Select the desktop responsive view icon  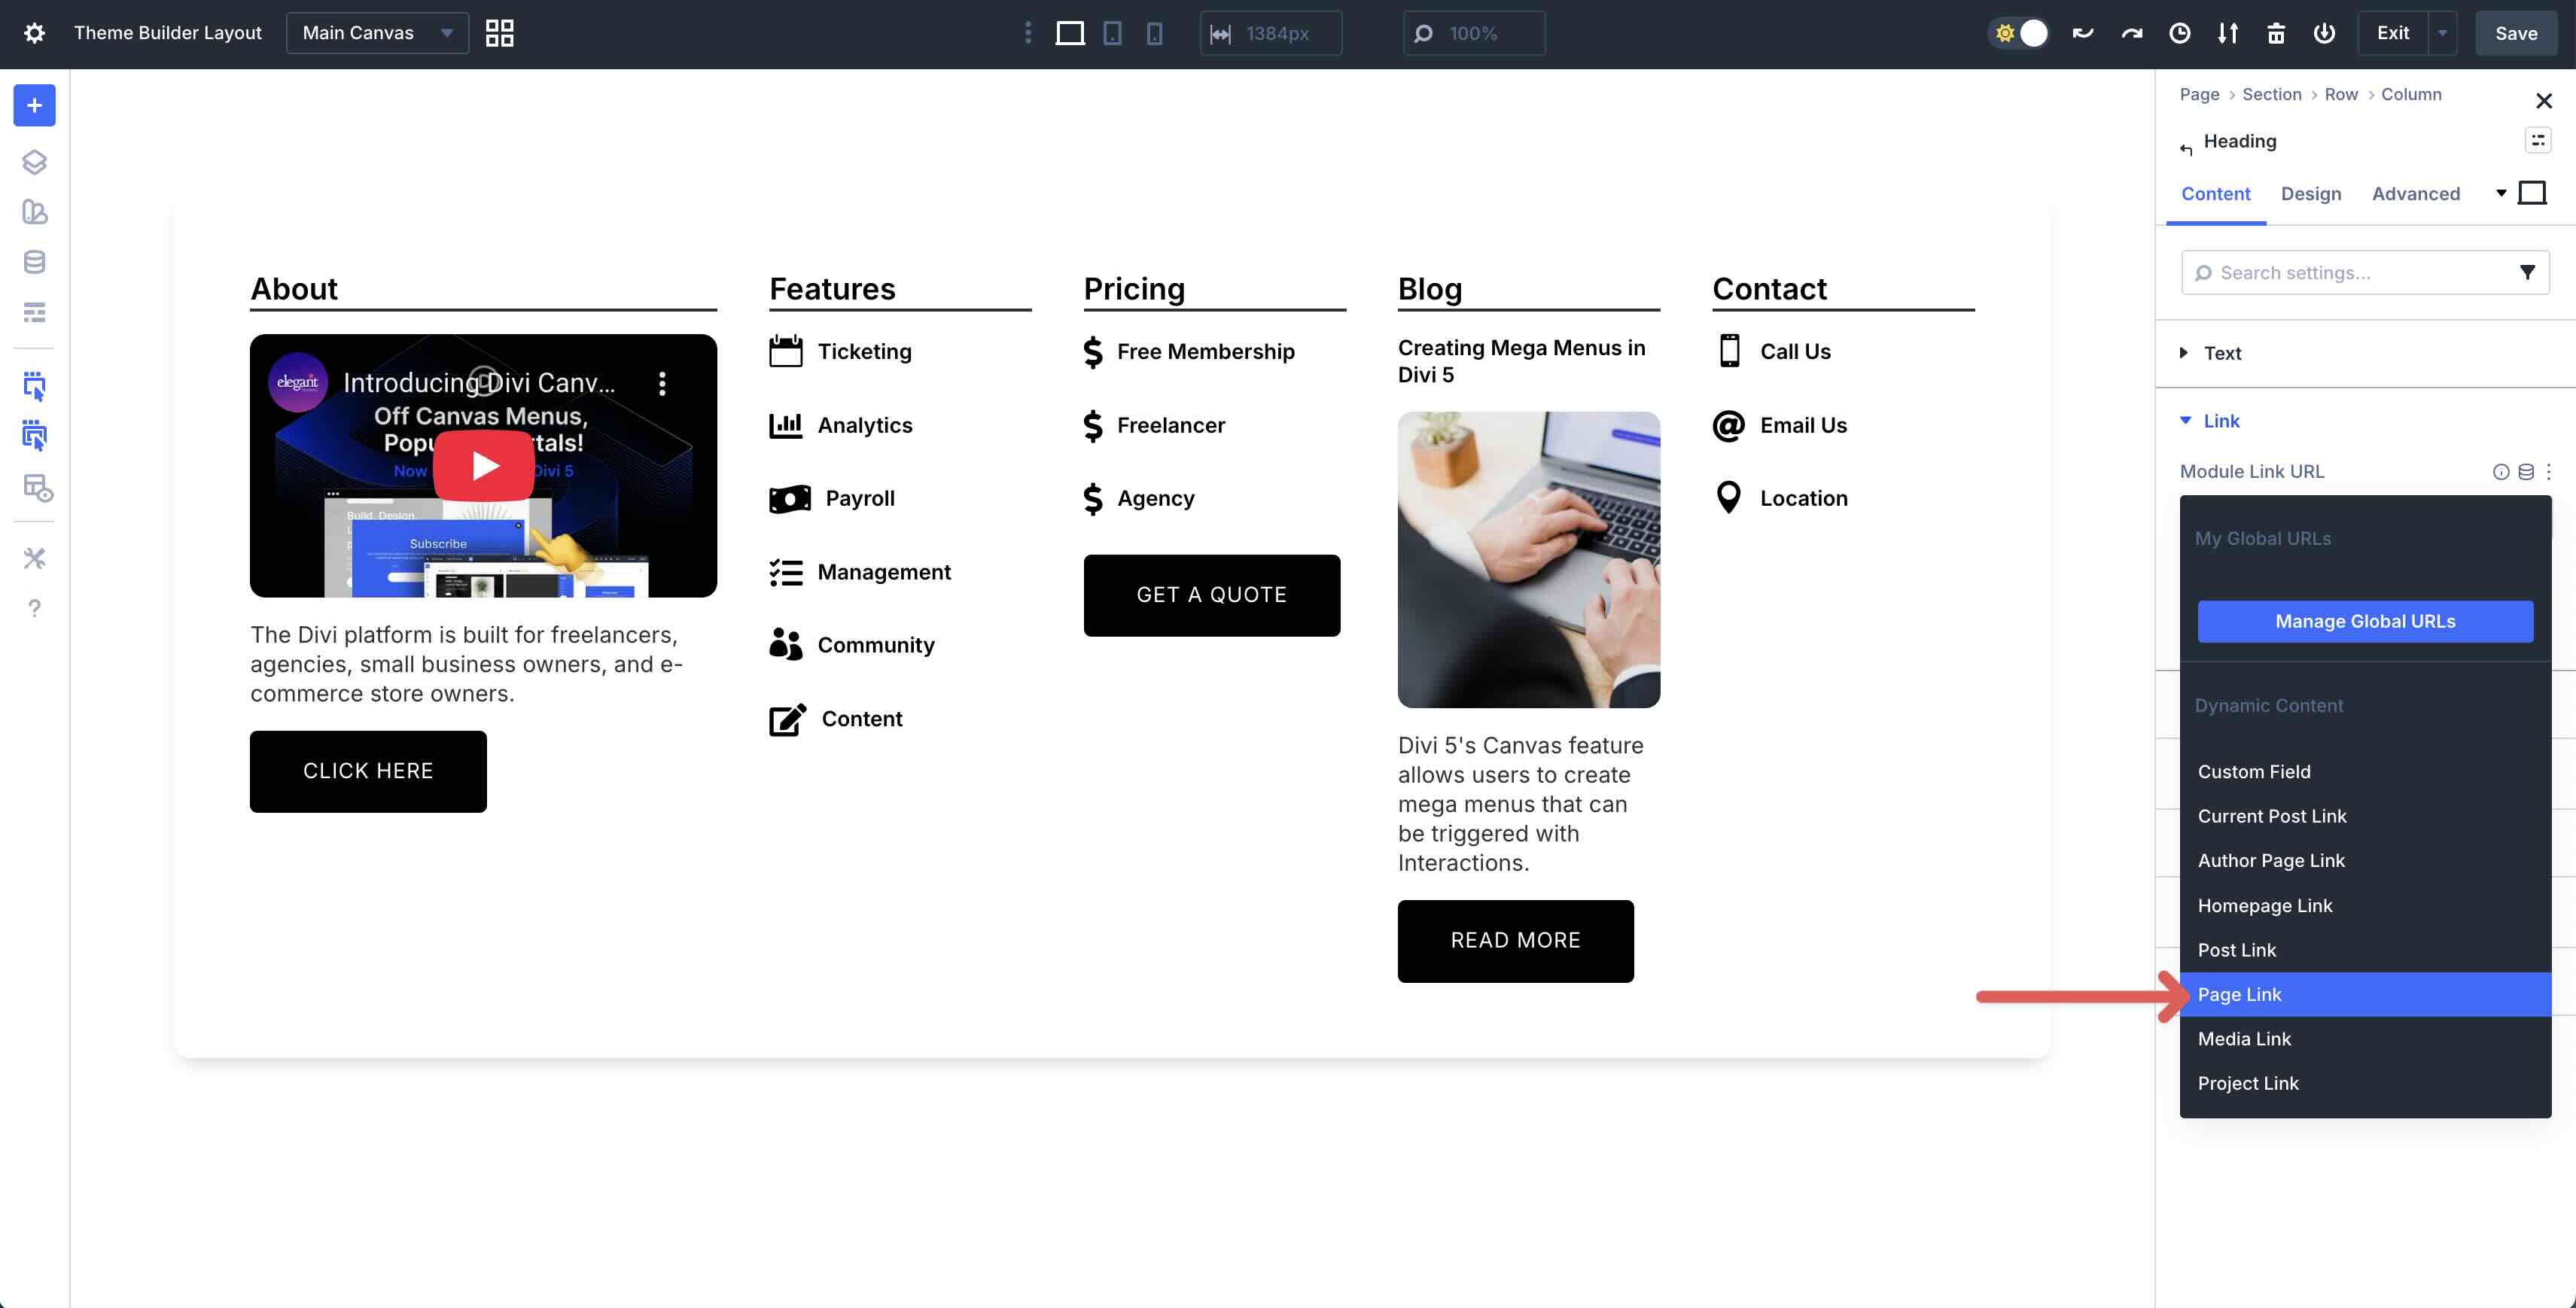tap(1070, 33)
